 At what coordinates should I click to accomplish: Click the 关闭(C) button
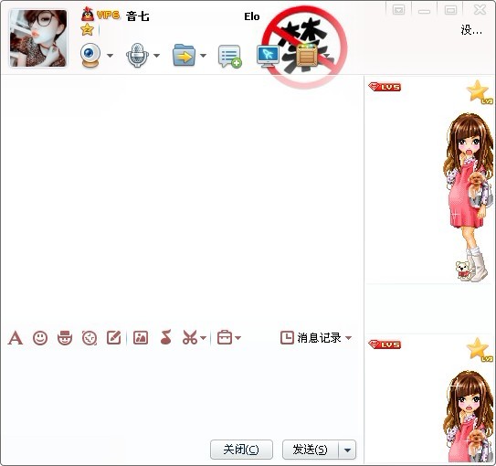pos(241,450)
